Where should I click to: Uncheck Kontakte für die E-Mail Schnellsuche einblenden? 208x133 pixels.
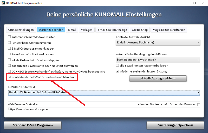coord(9,77)
